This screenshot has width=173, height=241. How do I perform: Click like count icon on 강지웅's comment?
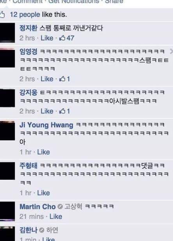tap(62, 111)
